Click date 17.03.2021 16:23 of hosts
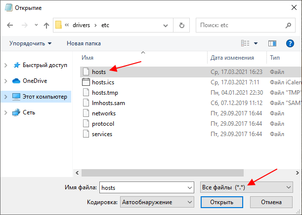302x215 pixels. 237,72
